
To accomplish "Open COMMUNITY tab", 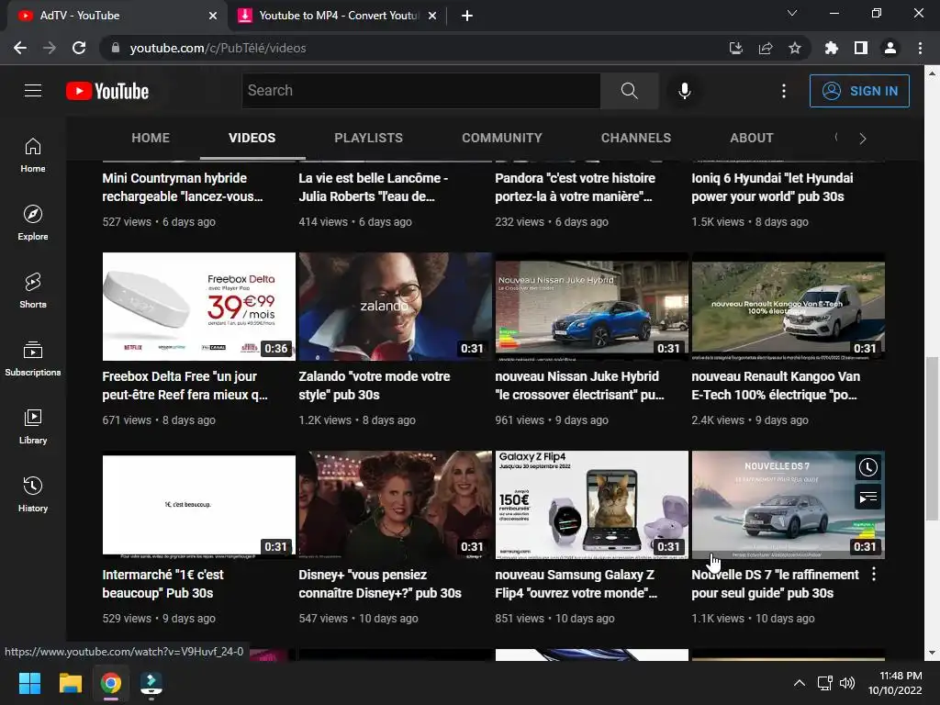I will tap(502, 138).
